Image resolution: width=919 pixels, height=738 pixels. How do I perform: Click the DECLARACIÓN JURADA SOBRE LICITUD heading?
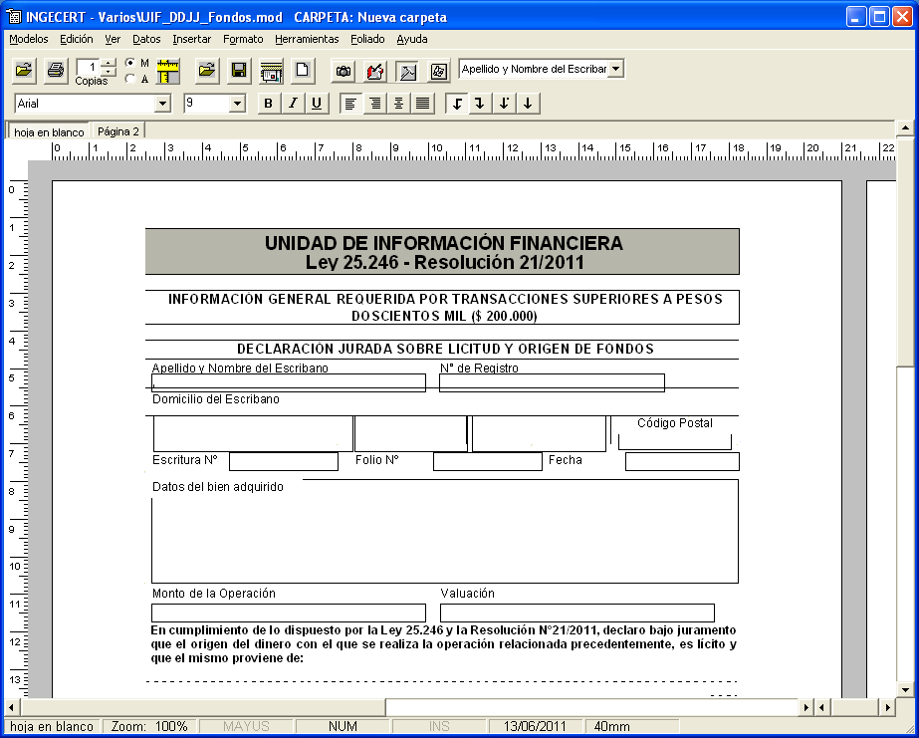445,349
